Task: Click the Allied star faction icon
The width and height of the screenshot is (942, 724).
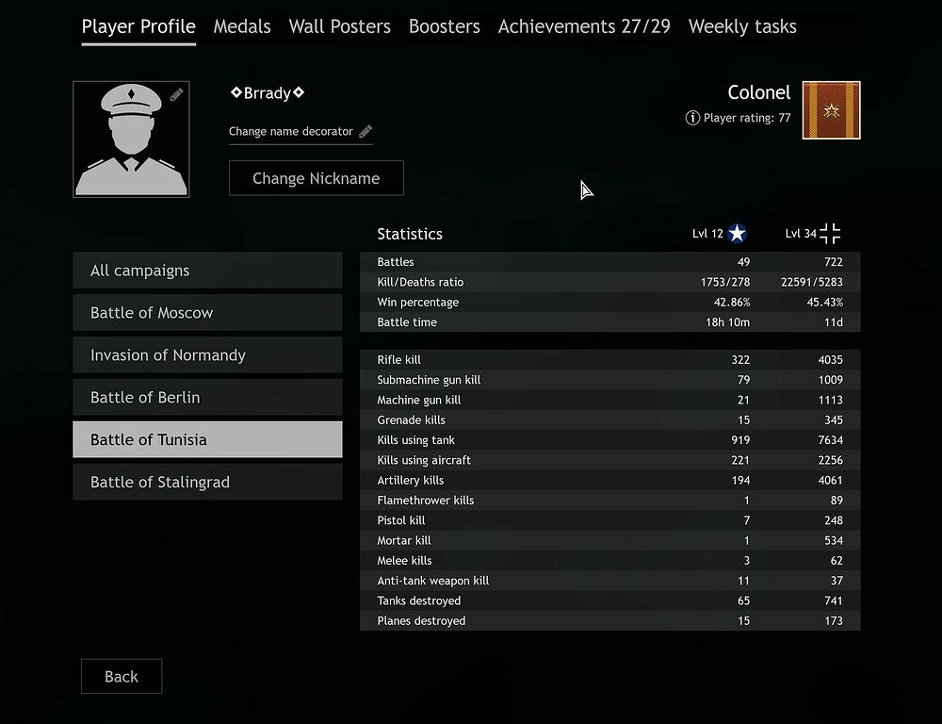Action: [x=738, y=233]
